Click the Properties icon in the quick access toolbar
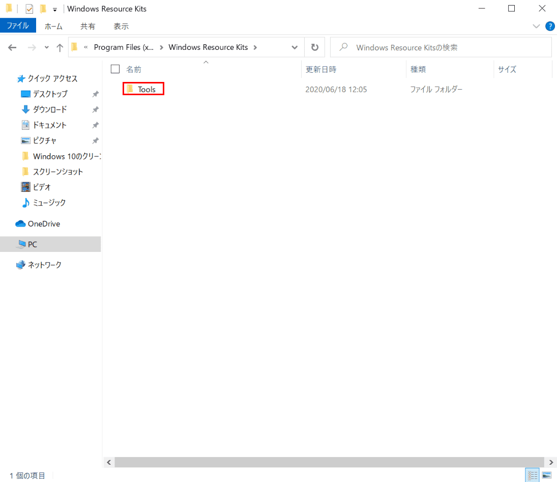This screenshot has width=557, height=482. pyautogui.click(x=30, y=9)
